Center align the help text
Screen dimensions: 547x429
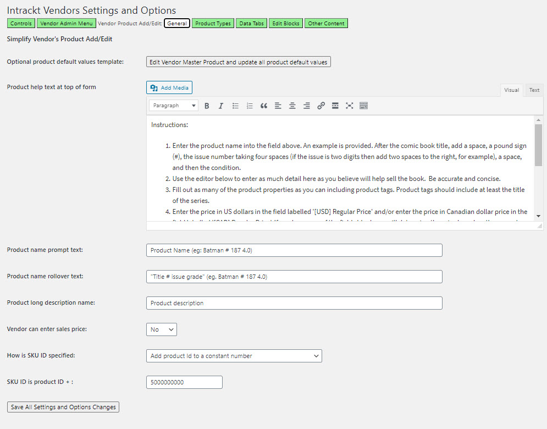click(x=292, y=106)
